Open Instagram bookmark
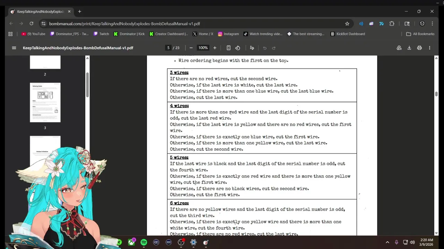444x249 pixels. tap(228, 34)
